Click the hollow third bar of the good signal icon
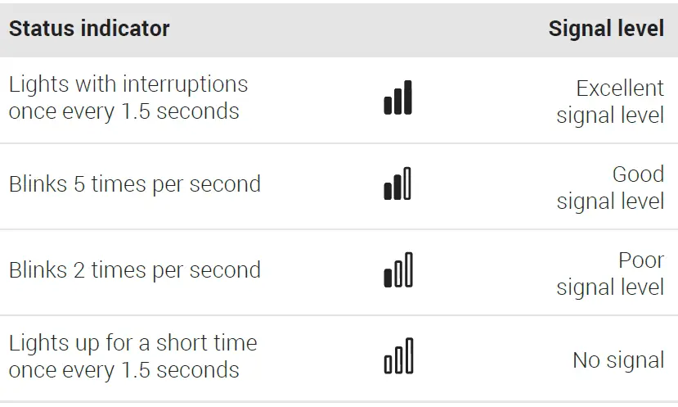678x407 pixels. (x=408, y=183)
